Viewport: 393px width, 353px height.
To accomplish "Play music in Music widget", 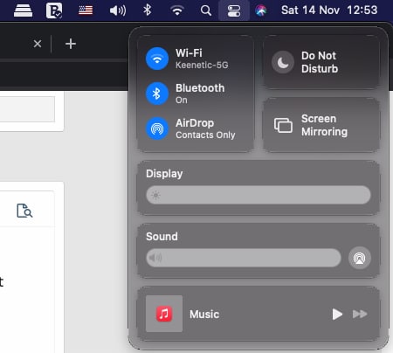I will coord(337,314).
